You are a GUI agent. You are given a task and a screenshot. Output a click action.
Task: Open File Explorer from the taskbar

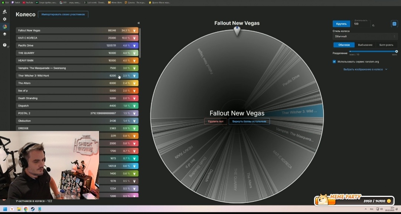pos(19,209)
